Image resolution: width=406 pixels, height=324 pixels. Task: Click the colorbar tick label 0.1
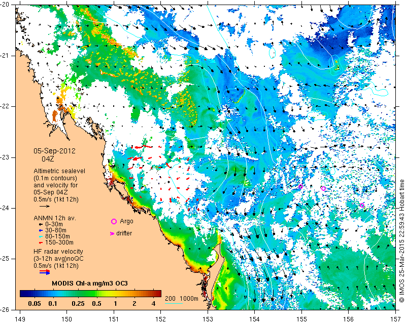53,304
